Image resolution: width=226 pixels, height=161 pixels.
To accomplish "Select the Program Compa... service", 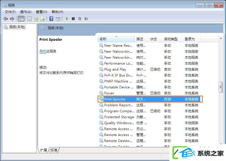I will click(x=149, y=111).
